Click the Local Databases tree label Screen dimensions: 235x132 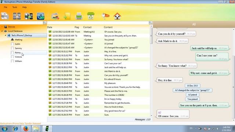coord(15,31)
